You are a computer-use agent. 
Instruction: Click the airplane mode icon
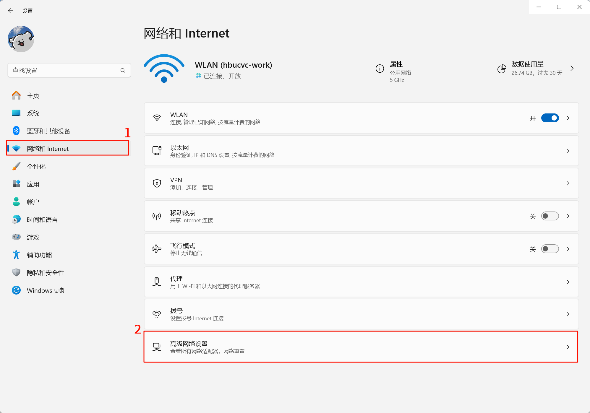[157, 249]
